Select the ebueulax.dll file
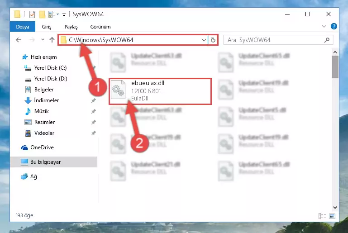Image resolution: width=348 pixels, height=233 pixels. pos(160,91)
